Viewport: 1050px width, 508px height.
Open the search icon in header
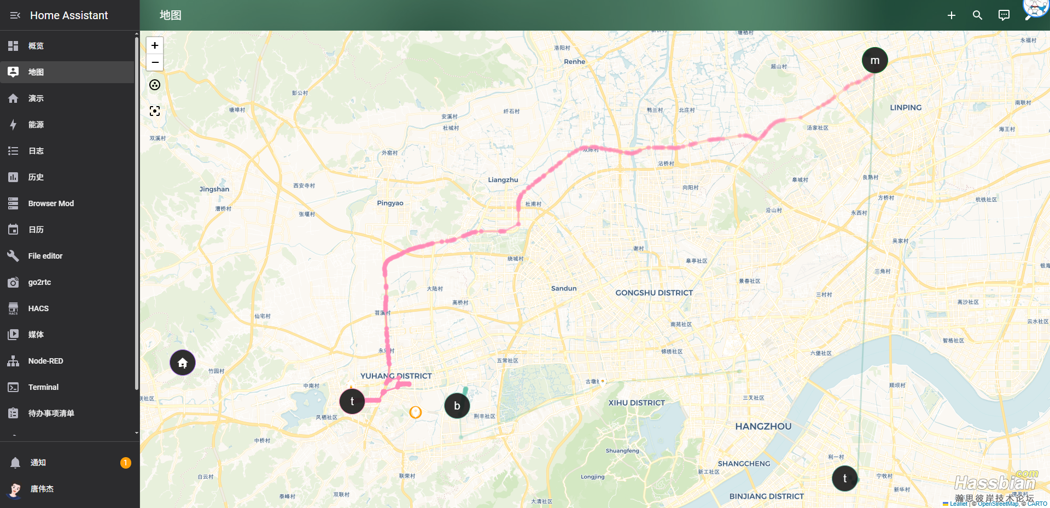[978, 15]
